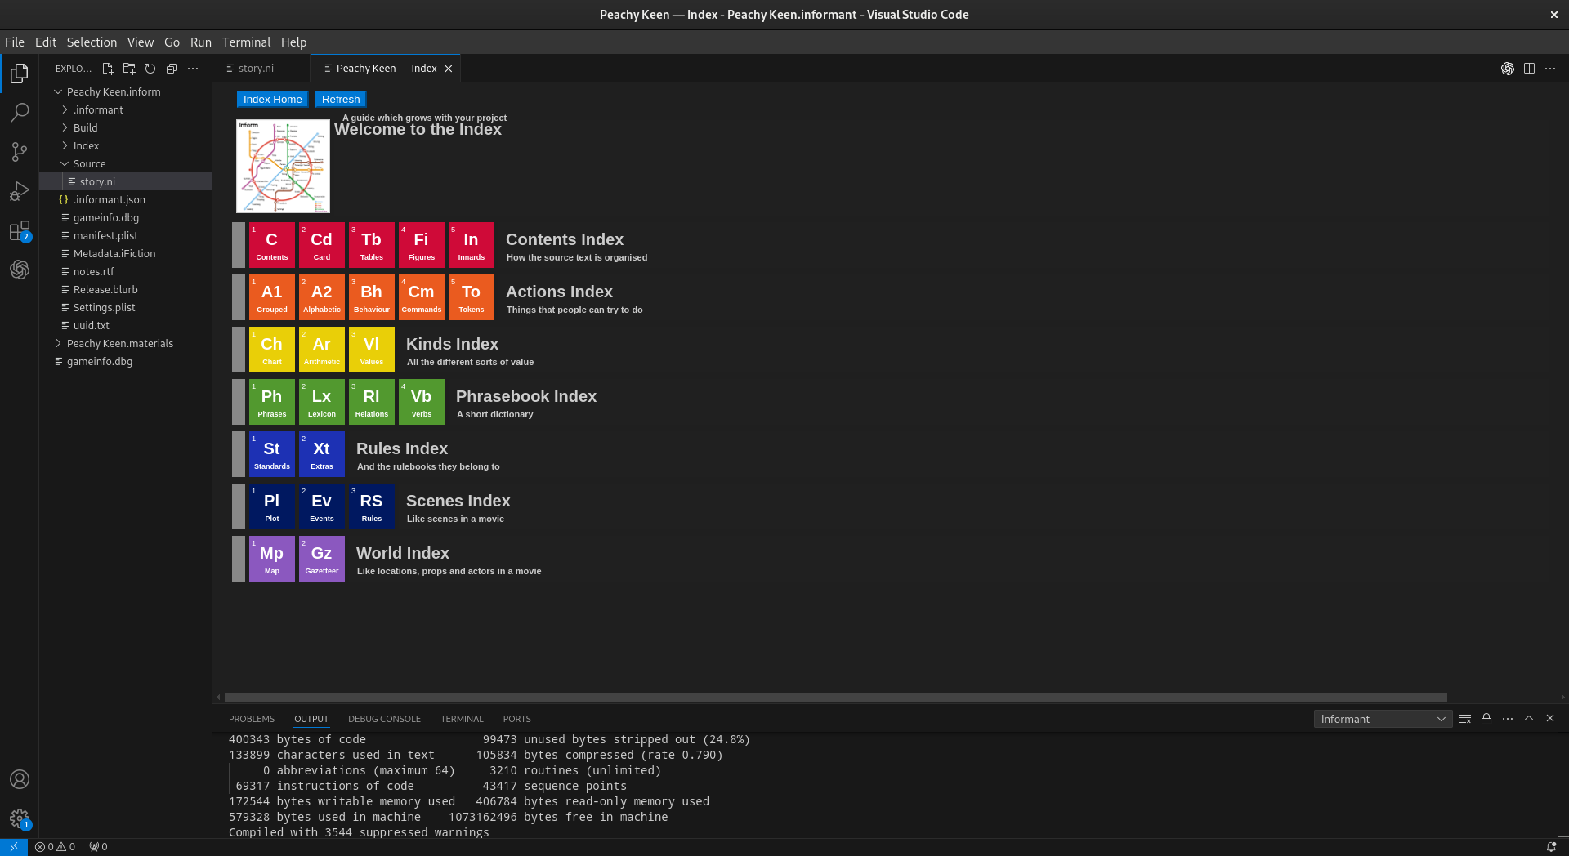The height and width of the screenshot is (856, 1569).
Task: Open notes.rtf in the Explorer
Action: coord(125,271)
